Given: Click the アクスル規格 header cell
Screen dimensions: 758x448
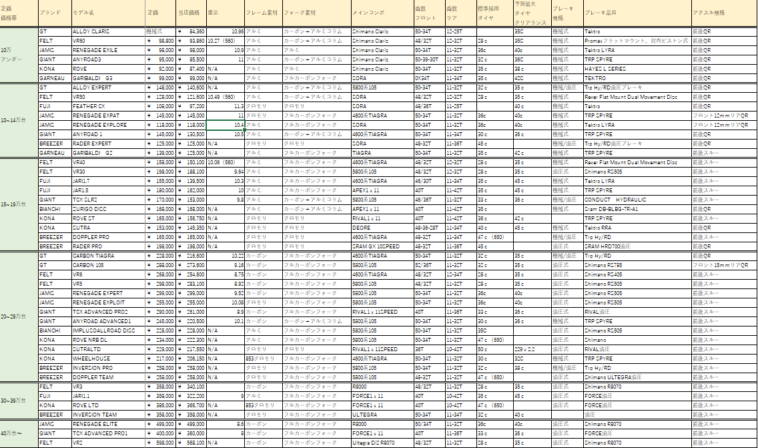Looking at the screenshot, I should coord(723,13).
